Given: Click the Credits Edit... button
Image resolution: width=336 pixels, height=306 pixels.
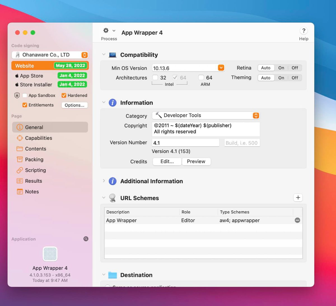Looking at the screenshot, I should (167, 161).
